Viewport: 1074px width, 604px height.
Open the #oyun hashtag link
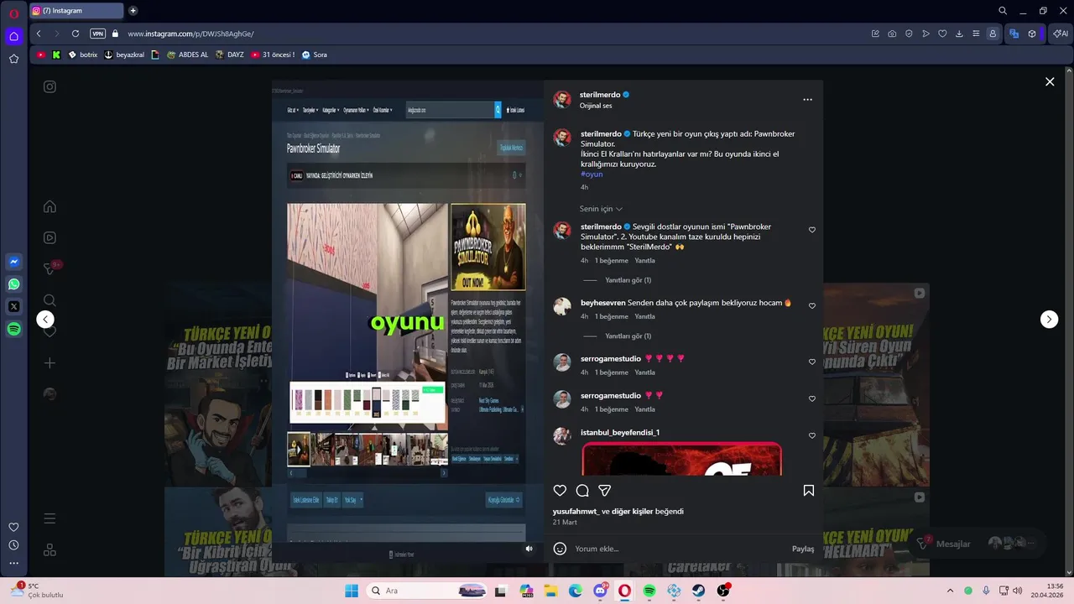click(592, 174)
